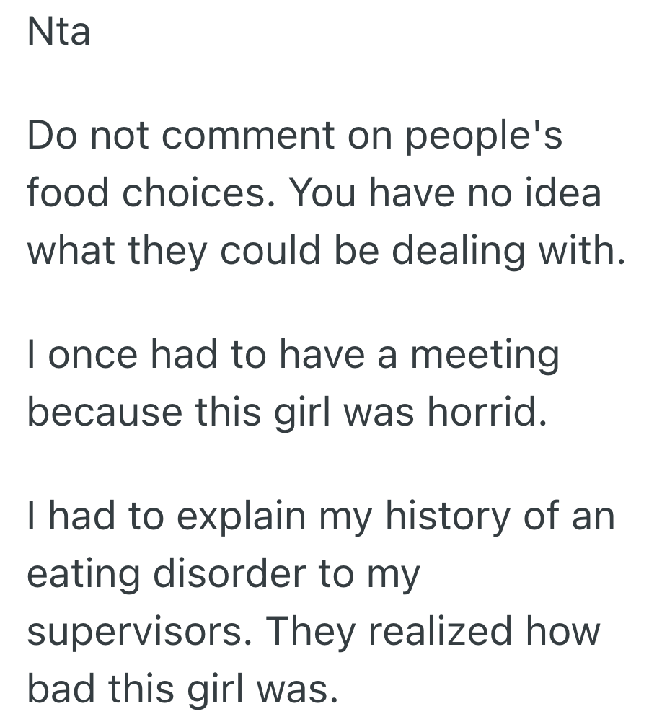The width and height of the screenshot is (649, 727).
Task: Click the last line "bad this girl was."
Action: point(182,686)
